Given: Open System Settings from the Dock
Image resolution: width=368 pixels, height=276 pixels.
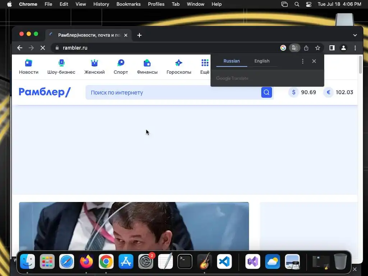Looking at the screenshot, I should pos(146,262).
